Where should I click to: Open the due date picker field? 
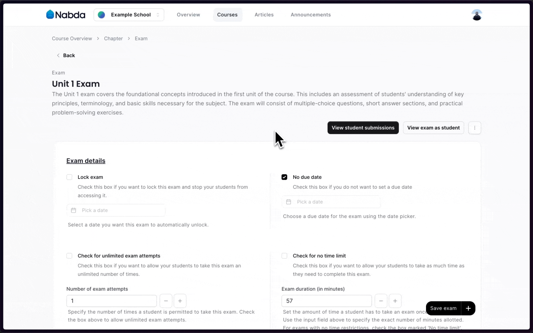[x=331, y=202]
